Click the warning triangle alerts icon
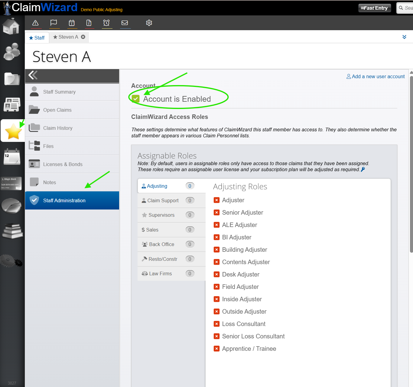The width and height of the screenshot is (413, 387). [35, 23]
